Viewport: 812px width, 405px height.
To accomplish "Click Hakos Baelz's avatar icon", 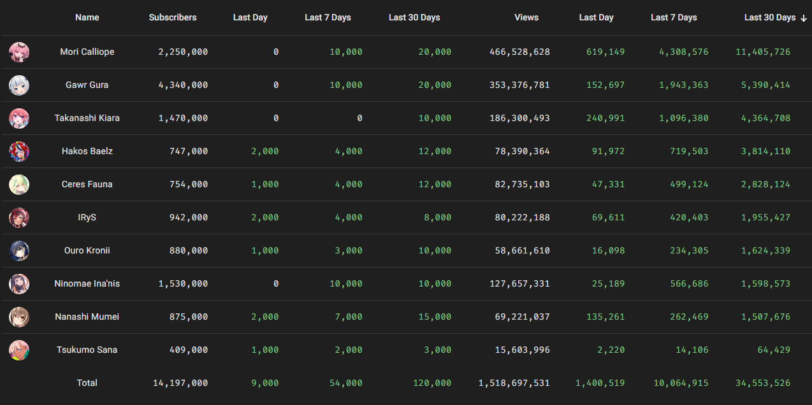I will 19,152.
